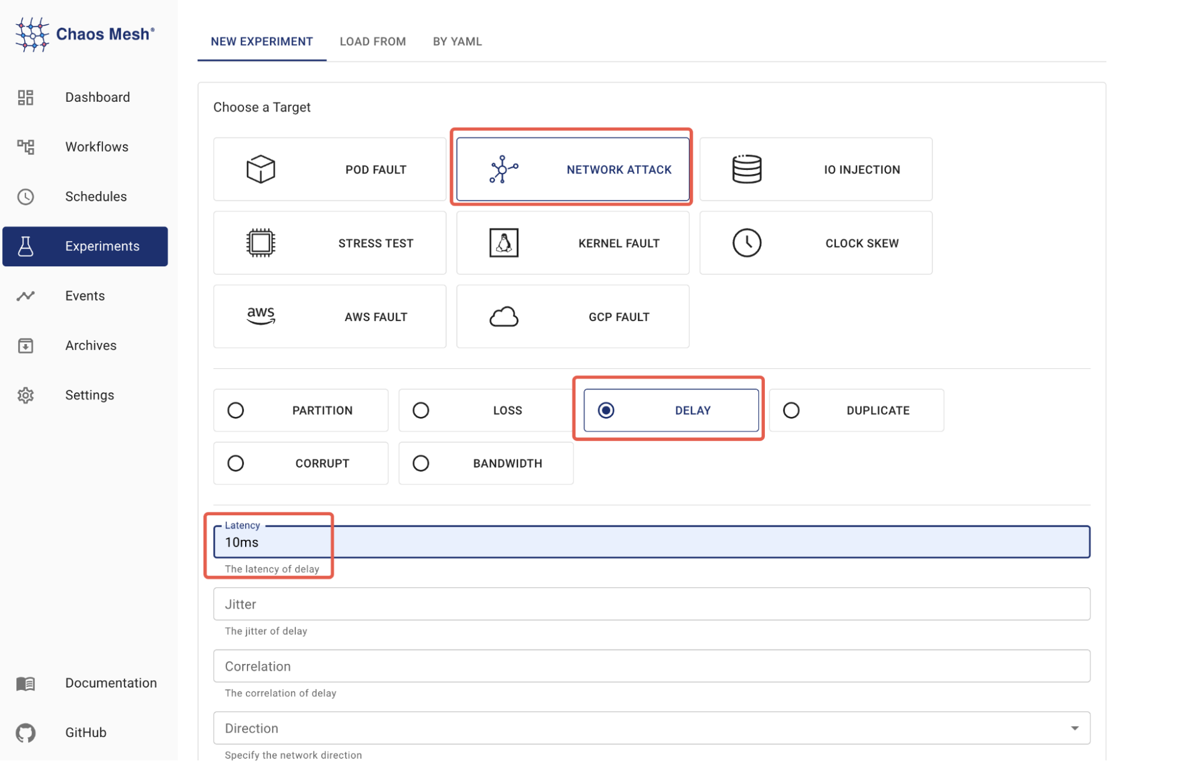Screen dimensions: 1204x761
Task: Click the Jitter input field
Action: click(x=651, y=603)
